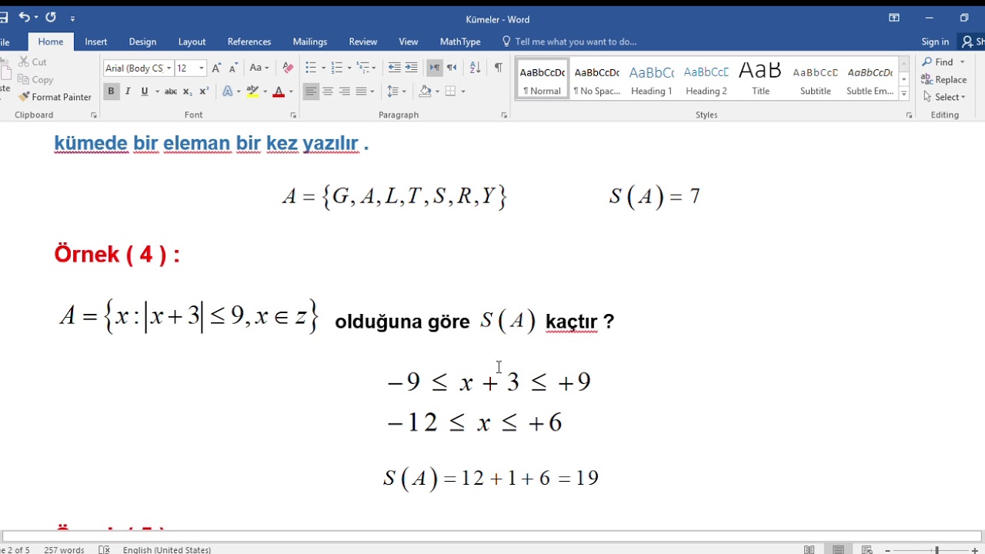Clear all formatting
This screenshot has height=554, width=985.
pos(287,68)
